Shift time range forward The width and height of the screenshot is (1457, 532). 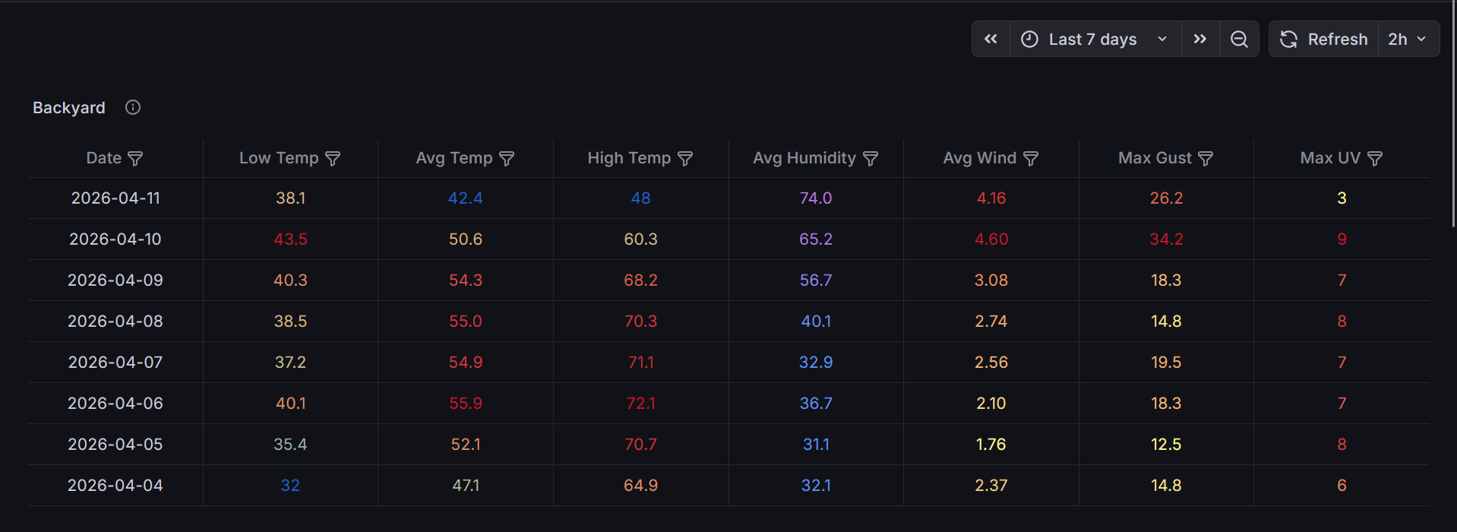pyautogui.click(x=1200, y=40)
